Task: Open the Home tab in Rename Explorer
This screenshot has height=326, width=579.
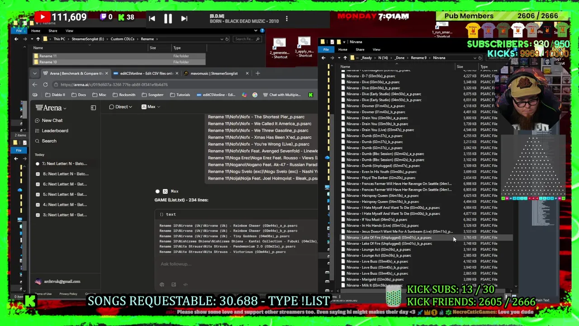Action: pyautogui.click(x=35, y=31)
